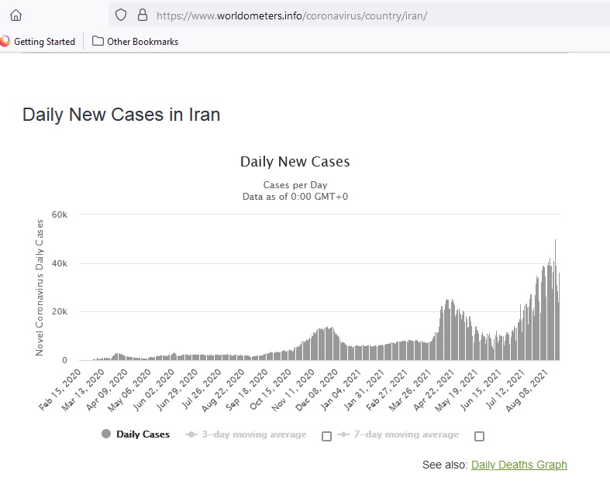
Task: Click the 60k y-axis label
Action: click(x=60, y=215)
